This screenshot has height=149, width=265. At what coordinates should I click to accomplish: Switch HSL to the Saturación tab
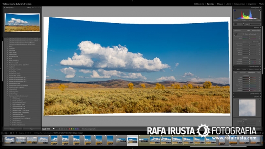coord(243,72)
